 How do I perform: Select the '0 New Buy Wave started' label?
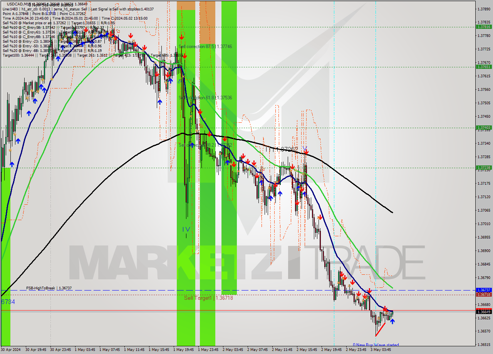pos(376,345)
